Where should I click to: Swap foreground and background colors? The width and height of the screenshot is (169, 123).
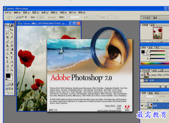point(12,74)
